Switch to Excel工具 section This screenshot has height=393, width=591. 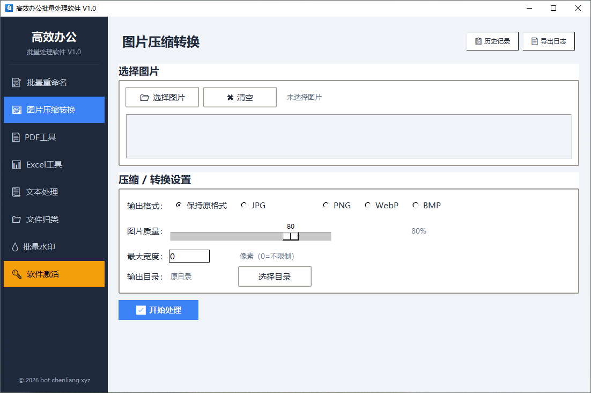tap(54, 165)
